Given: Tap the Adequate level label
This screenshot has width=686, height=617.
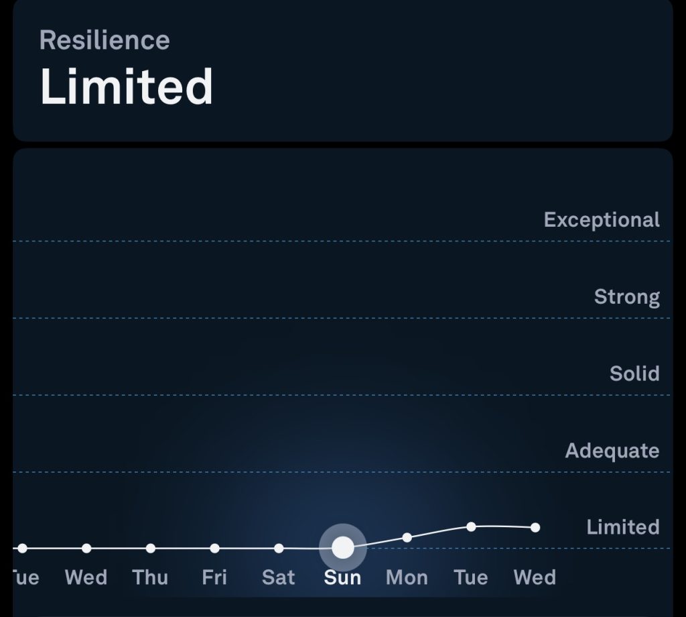Looking at the screenshot, I should [x=612, y=451].
